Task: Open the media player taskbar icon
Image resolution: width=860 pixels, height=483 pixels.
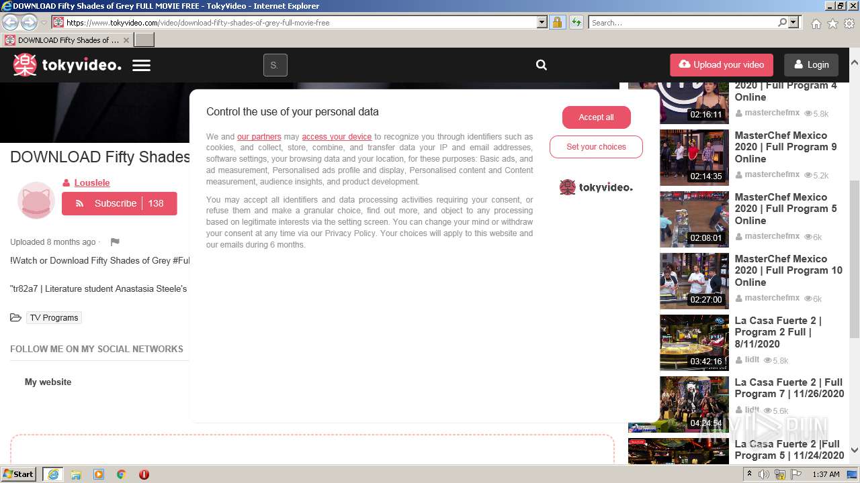Action: [x=99, y=474]
